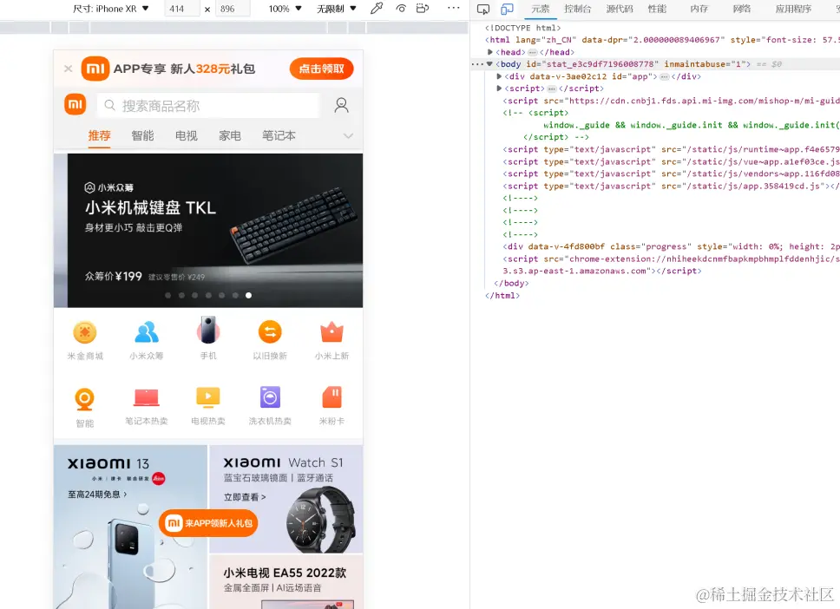Select the first carousel dot
The height and width of the screenshot is (609, 840).
pyautogui.click(x=168, y=295)
